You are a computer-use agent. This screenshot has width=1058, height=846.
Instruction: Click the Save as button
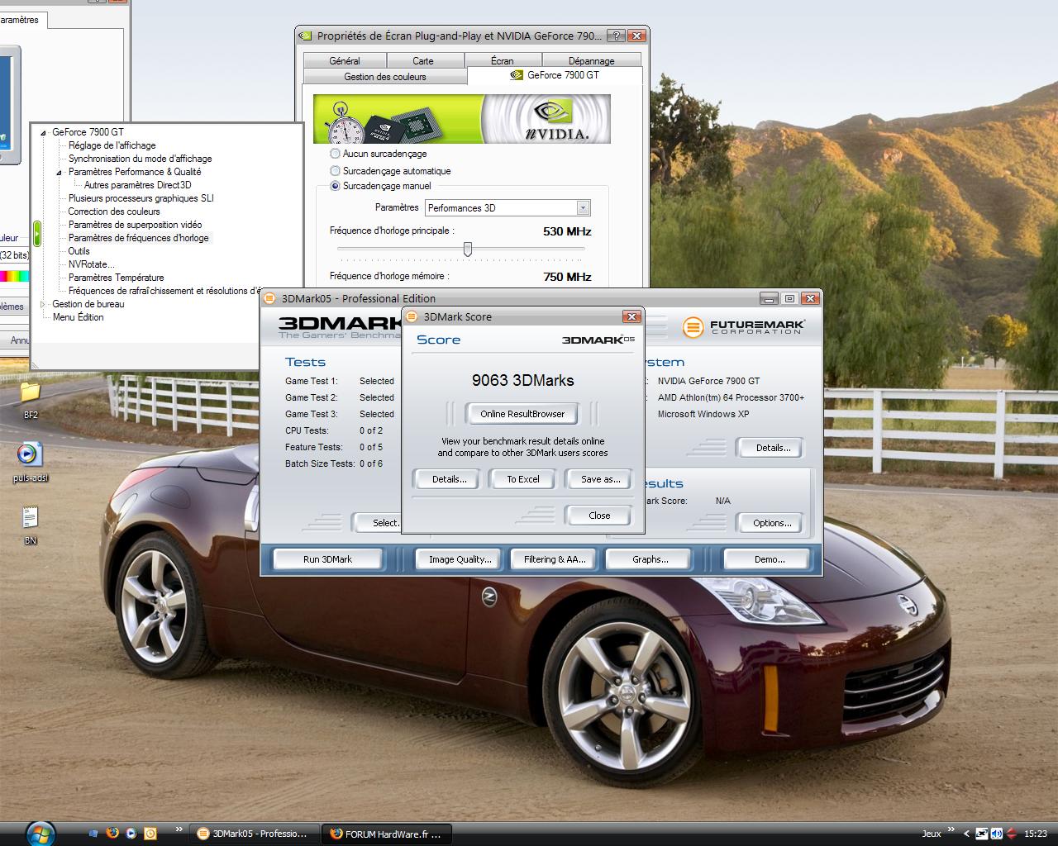600,479
